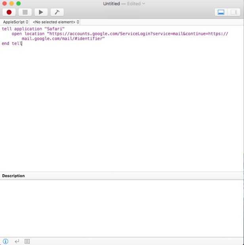Open the No selected element dropdown

click(56, 22)
